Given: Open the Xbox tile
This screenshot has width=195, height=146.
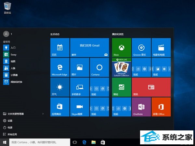Looking at the screenshot, I should click(122, 48).
